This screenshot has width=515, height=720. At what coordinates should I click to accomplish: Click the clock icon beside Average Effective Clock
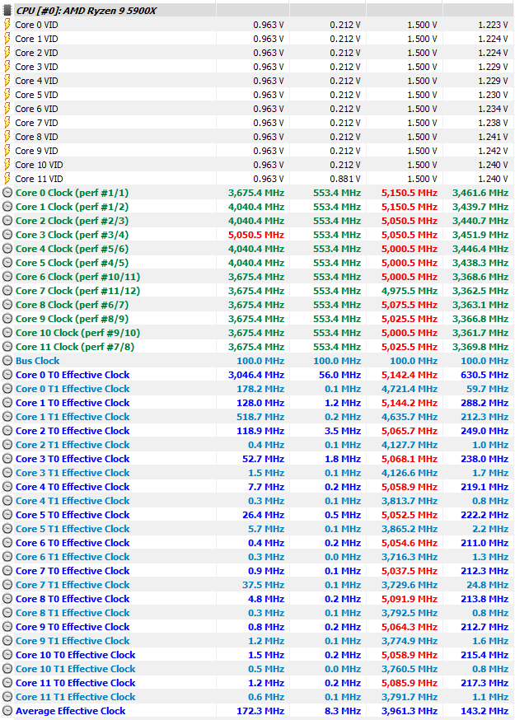(7, 711)
